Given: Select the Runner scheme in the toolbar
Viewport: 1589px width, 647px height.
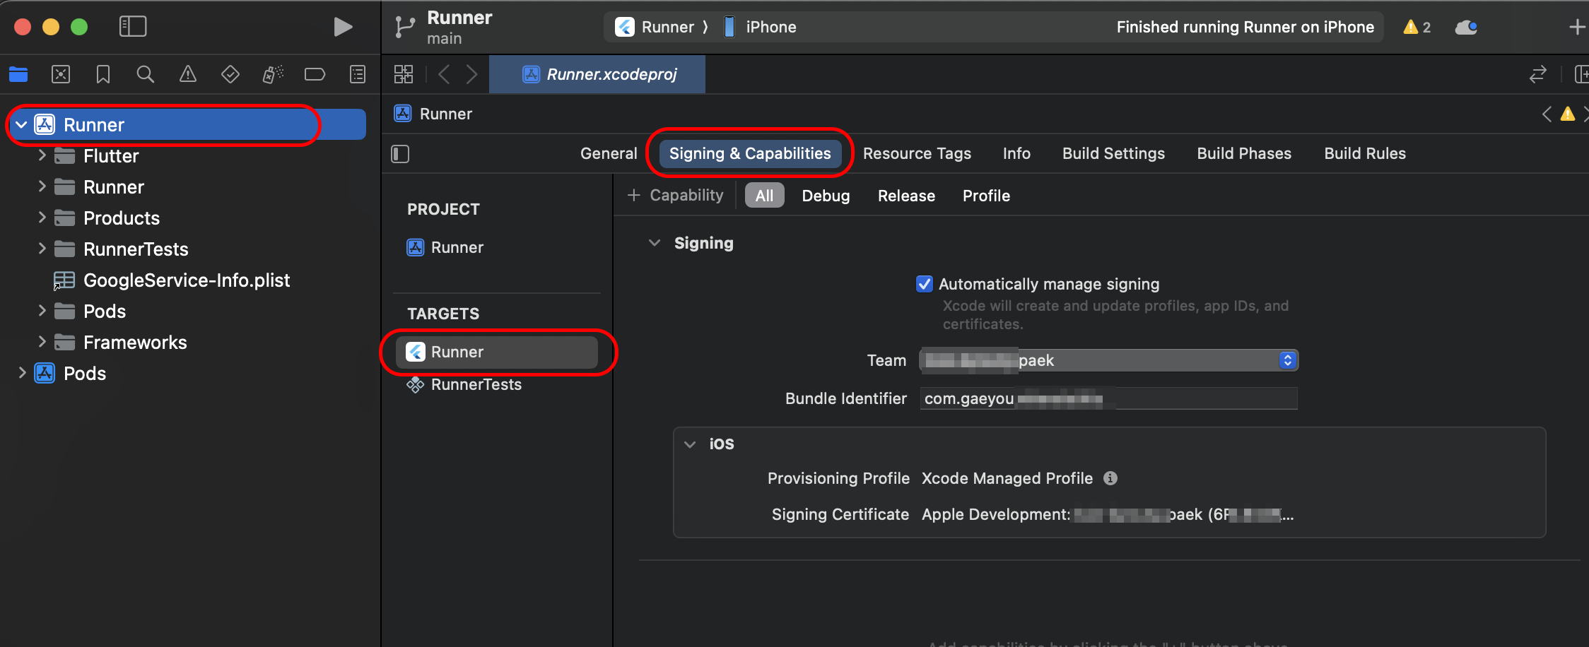Looking at the screenshot, I should click(655, 27).
